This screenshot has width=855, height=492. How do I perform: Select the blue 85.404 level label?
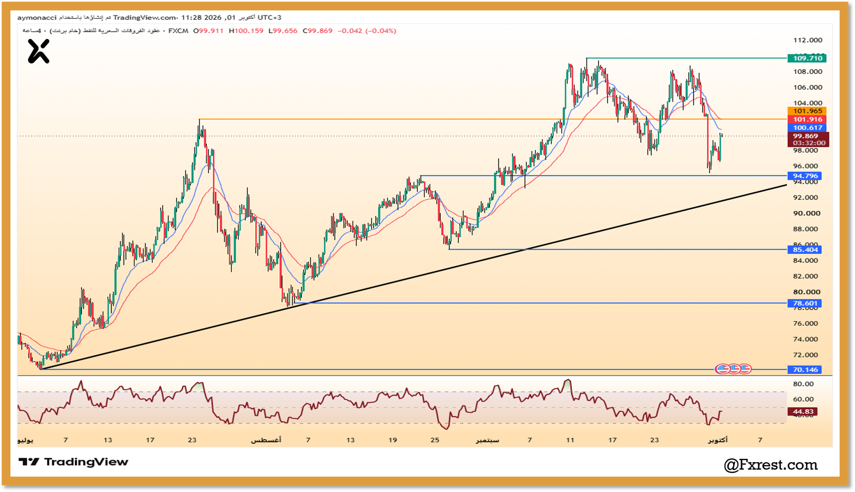(805, 249)
